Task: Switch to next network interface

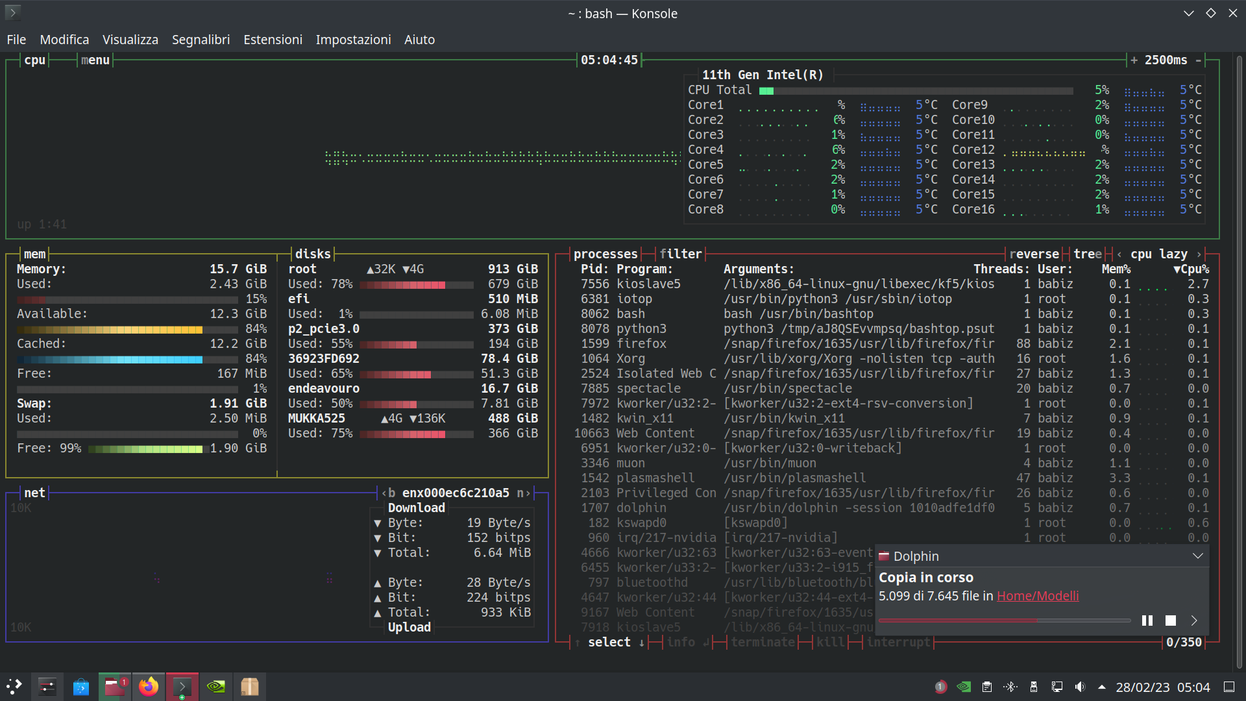Action: (x=524, y=493)
